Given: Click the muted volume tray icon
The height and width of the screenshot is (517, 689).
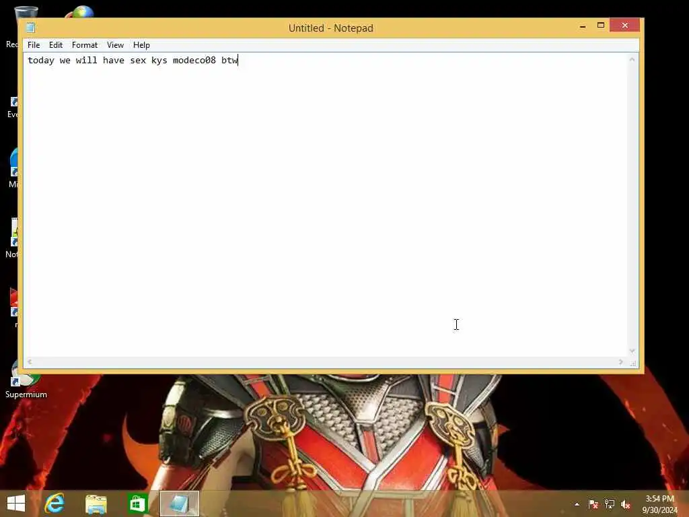Looking at the screenshot, I should point(625,504).
